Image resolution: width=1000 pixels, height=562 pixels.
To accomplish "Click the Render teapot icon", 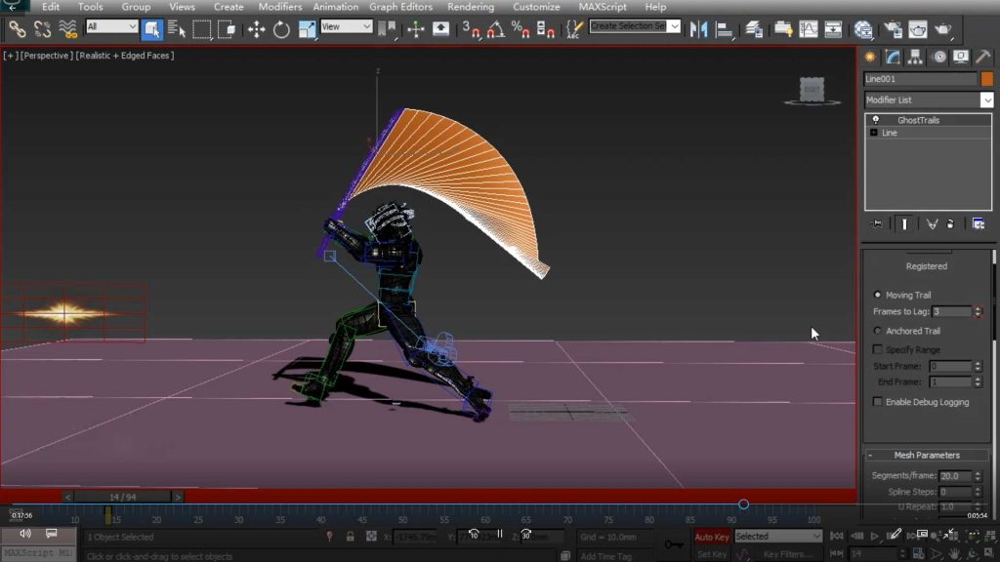I will [943, 29].
